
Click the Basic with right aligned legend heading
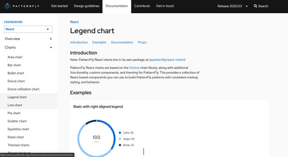(98, 107)
